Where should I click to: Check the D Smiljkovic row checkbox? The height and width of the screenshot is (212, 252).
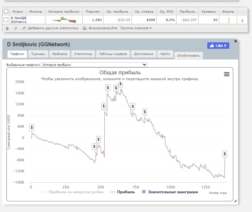[6, 20]
